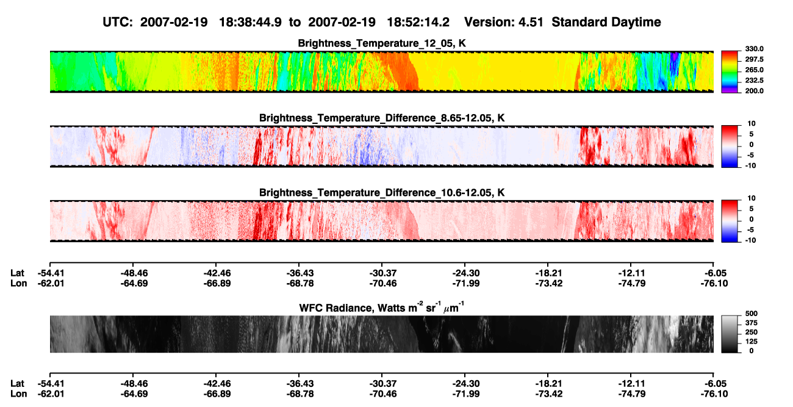
Task: Click the 'Brightness_Temperature_Difference_8.65-12.05, K' title
Action: (382, 118)
